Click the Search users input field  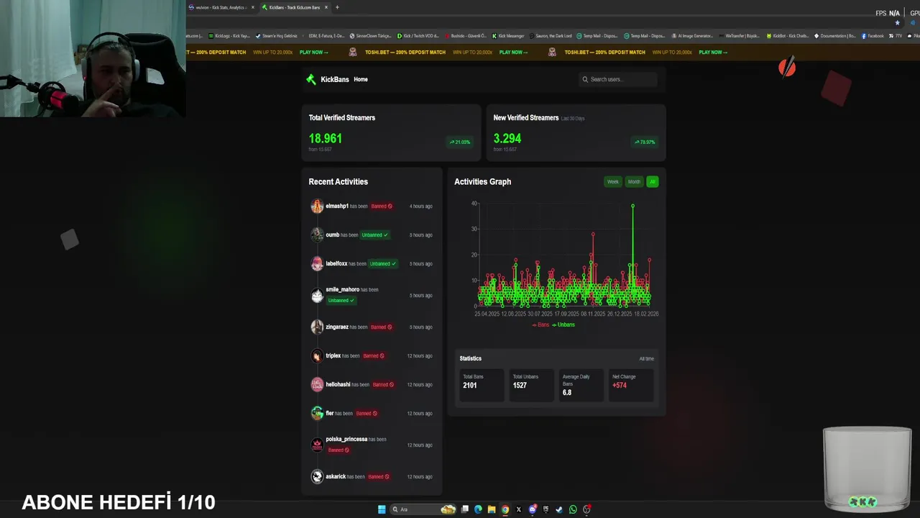(x=618, y=79)
